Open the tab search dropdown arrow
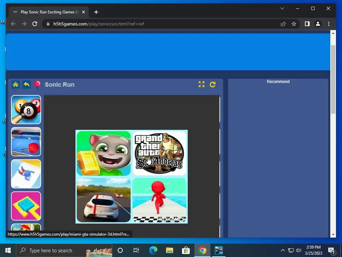This screenshot has height=257, width=342. (282, 8)
